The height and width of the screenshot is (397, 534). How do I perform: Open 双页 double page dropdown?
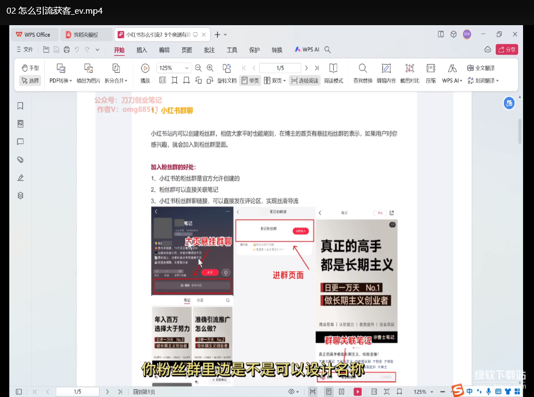point(275,80)
